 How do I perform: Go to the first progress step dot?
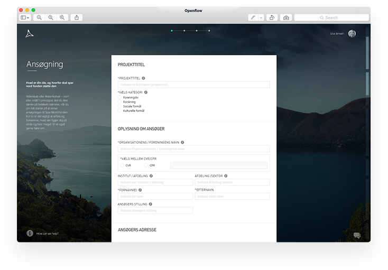tap(171, 31)
